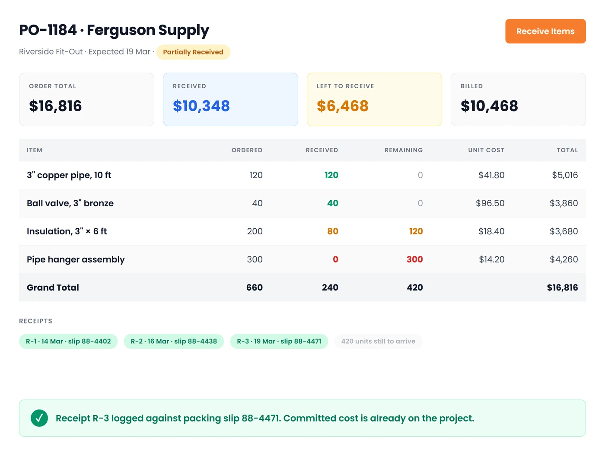Click Grand Total remaining quantity 420

pyautogui.click(x=415, y=288)
